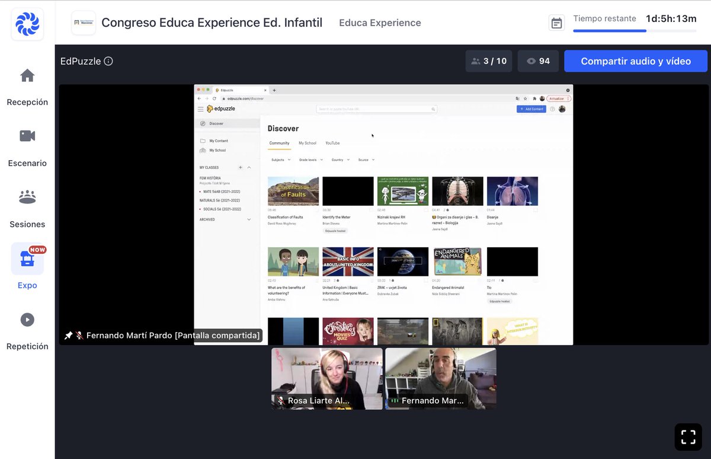Collapse the My Classes section
Screen dimensions: 711x459
point(249,168)
